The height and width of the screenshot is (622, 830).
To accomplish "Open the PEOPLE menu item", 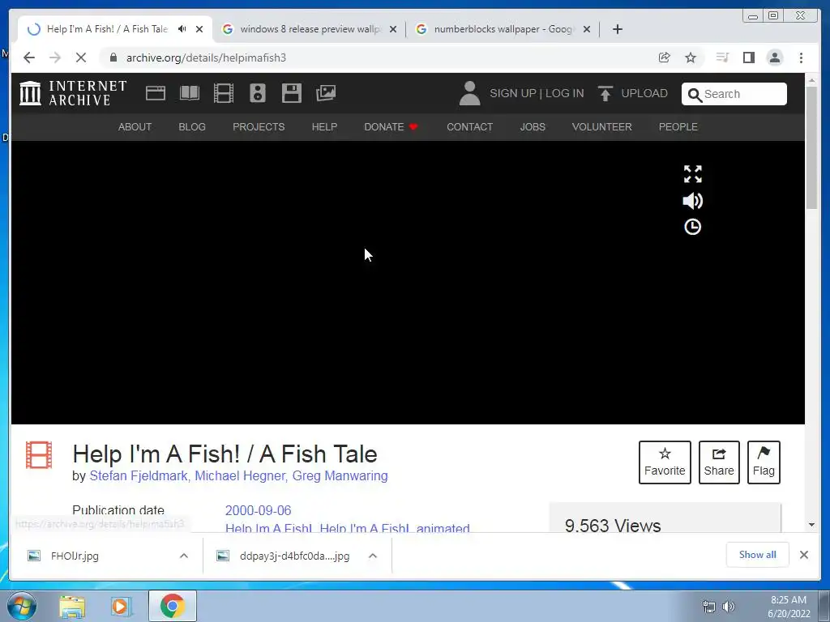I will click(678, 127).
